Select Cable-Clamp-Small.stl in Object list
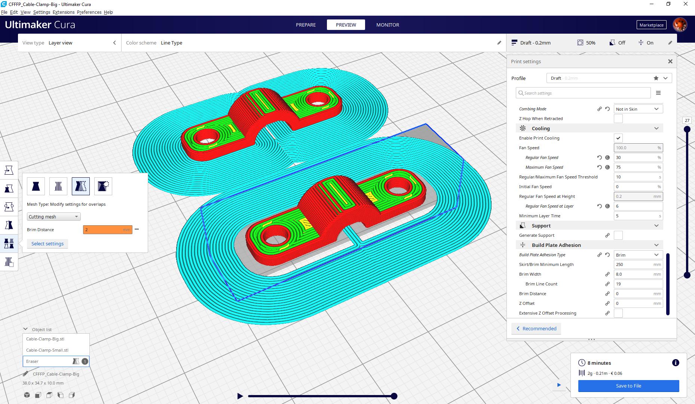Screen dimensions: 695x404 [x=56, y=350]
